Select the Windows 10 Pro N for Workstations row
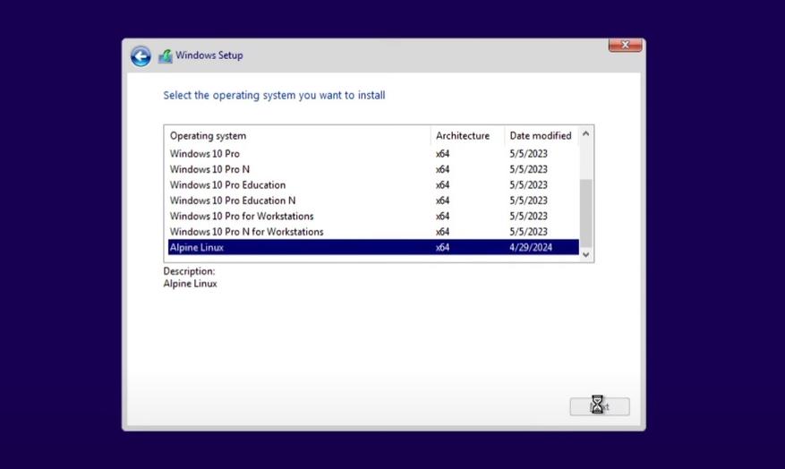 [373, 231]
